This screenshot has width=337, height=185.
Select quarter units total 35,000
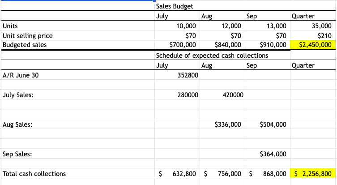321,26
